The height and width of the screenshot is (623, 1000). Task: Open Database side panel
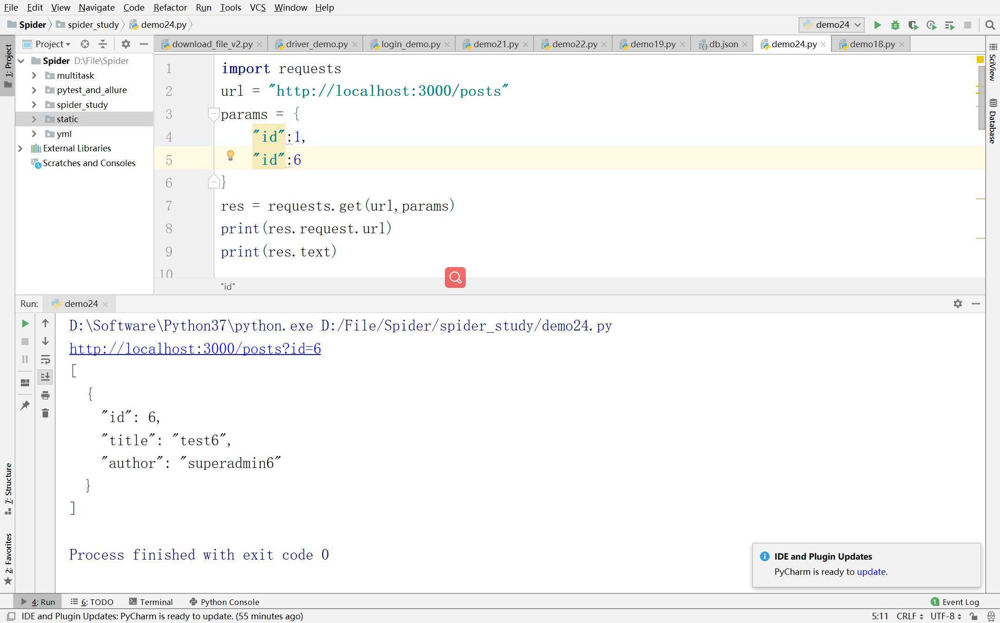pos(993,121)
